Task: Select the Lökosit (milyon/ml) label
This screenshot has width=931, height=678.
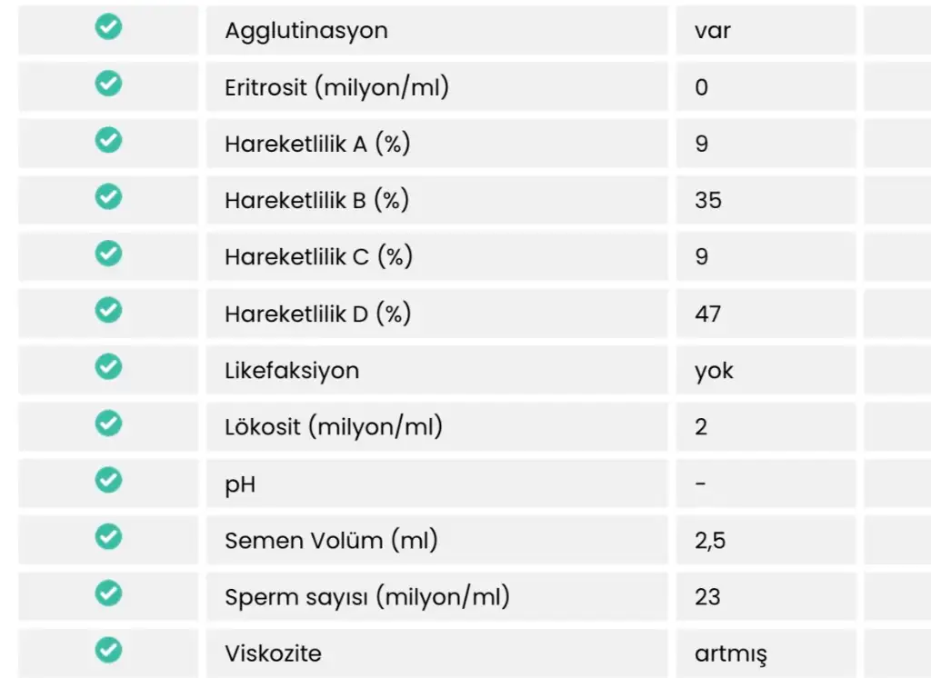Action: point(334,427)
